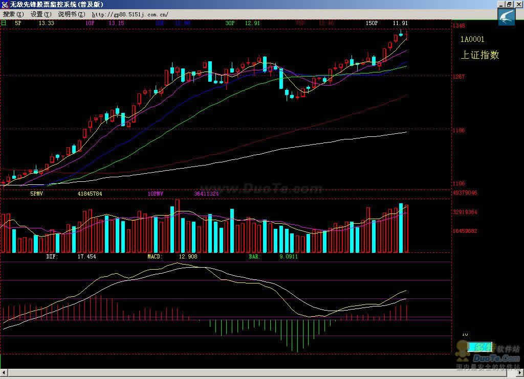Click the scrollbar right arrow at bottom
The height and width of the screenshot is (379, 524).
(519, 373)
